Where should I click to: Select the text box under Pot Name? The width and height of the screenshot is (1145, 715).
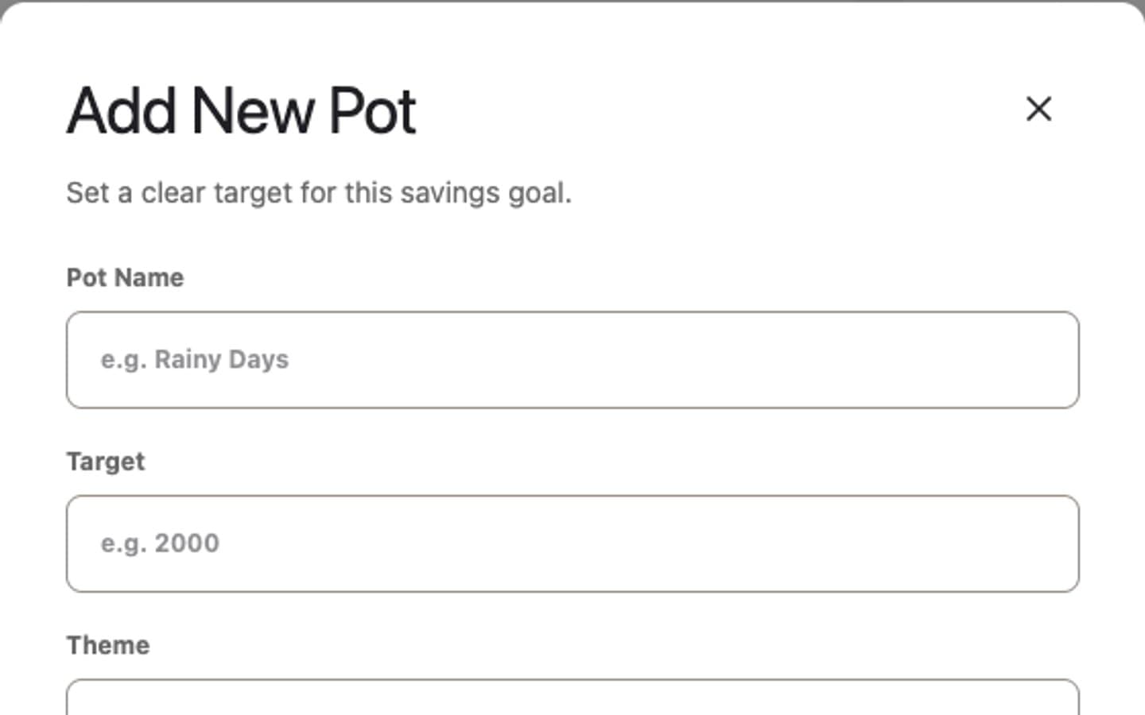click(x=572, y=360)
